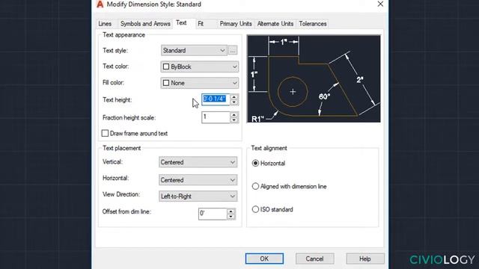Increase Text height with up arrow
The image size is (479, 269).
[234, 97]
